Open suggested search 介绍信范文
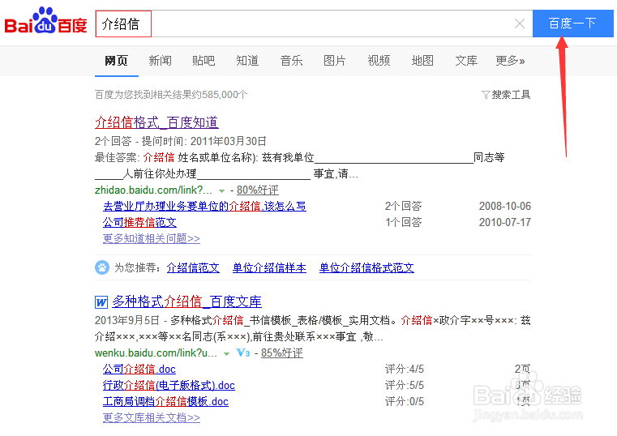Image resolution: width=617 pixels, height=436 pixels. [x=193, y=267]
